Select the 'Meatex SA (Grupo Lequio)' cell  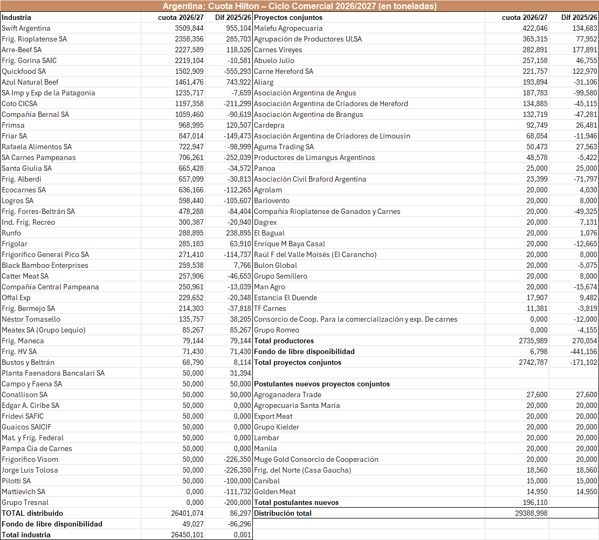(x=71, y=330)
